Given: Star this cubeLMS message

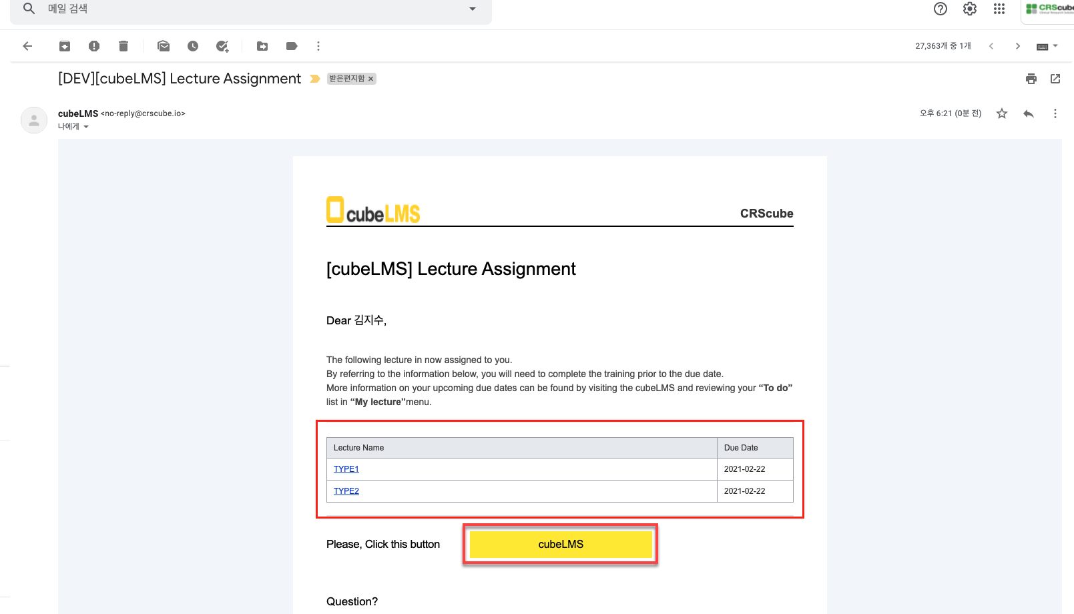Looking at the screenshot, I should click(x=1002, y=113).
